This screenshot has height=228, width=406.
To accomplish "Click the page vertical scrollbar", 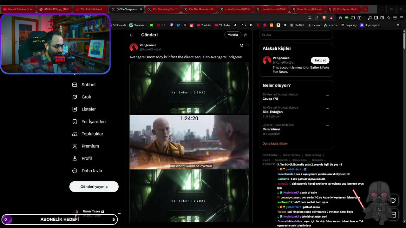I will (404, 41).
